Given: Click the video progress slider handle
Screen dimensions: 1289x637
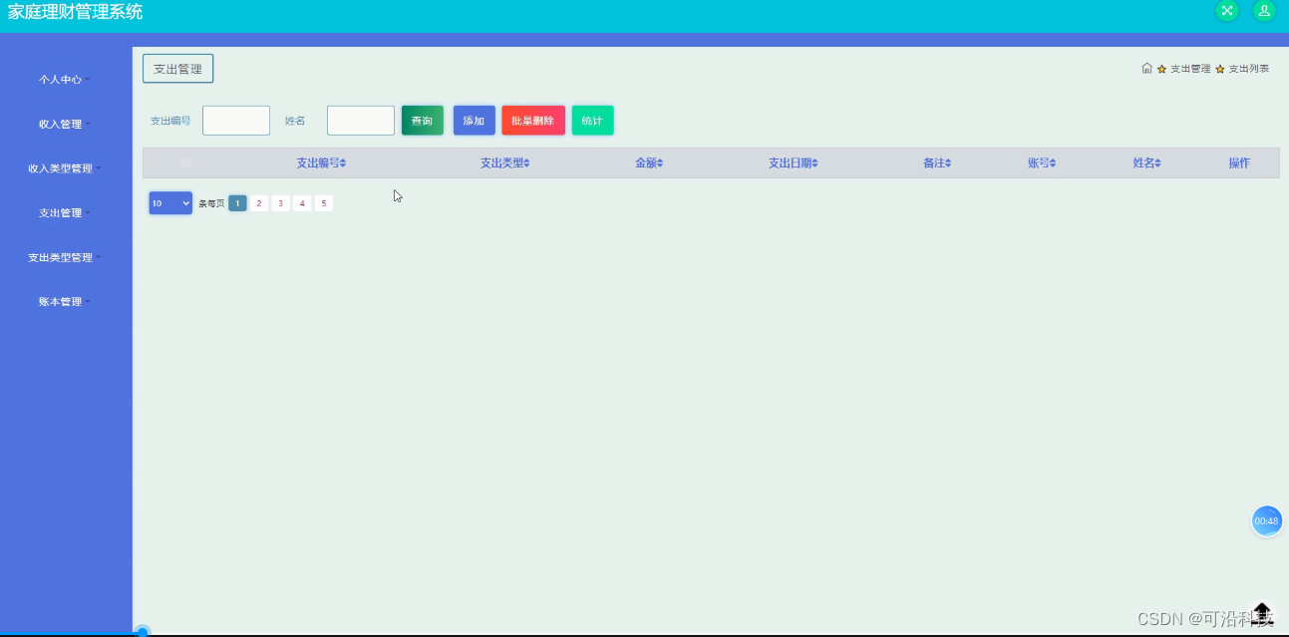Looking at the screenshot, I should pos(143,632).
